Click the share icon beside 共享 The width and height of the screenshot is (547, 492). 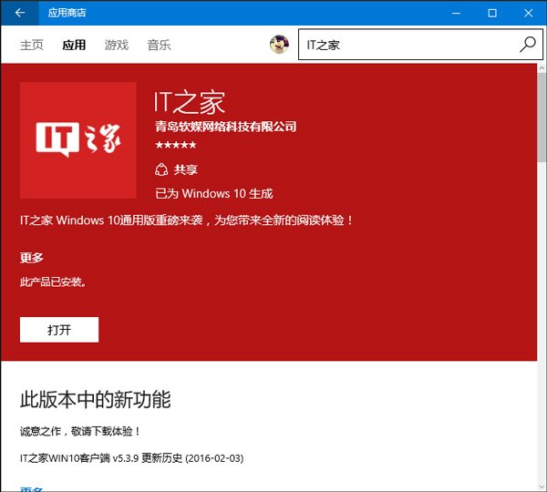(x=161, y=169)
